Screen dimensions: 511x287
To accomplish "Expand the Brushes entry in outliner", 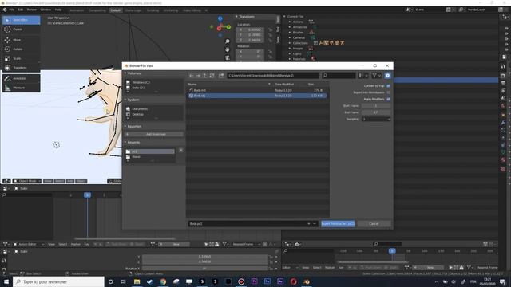I will tap(290, 33).
